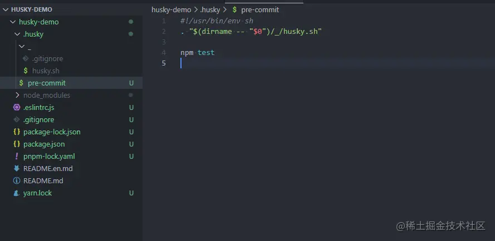The height and width of the screenshot is (241, 495).
Task: Click the markdown arrow icon beside README.en.md
Action: [17, 169]
